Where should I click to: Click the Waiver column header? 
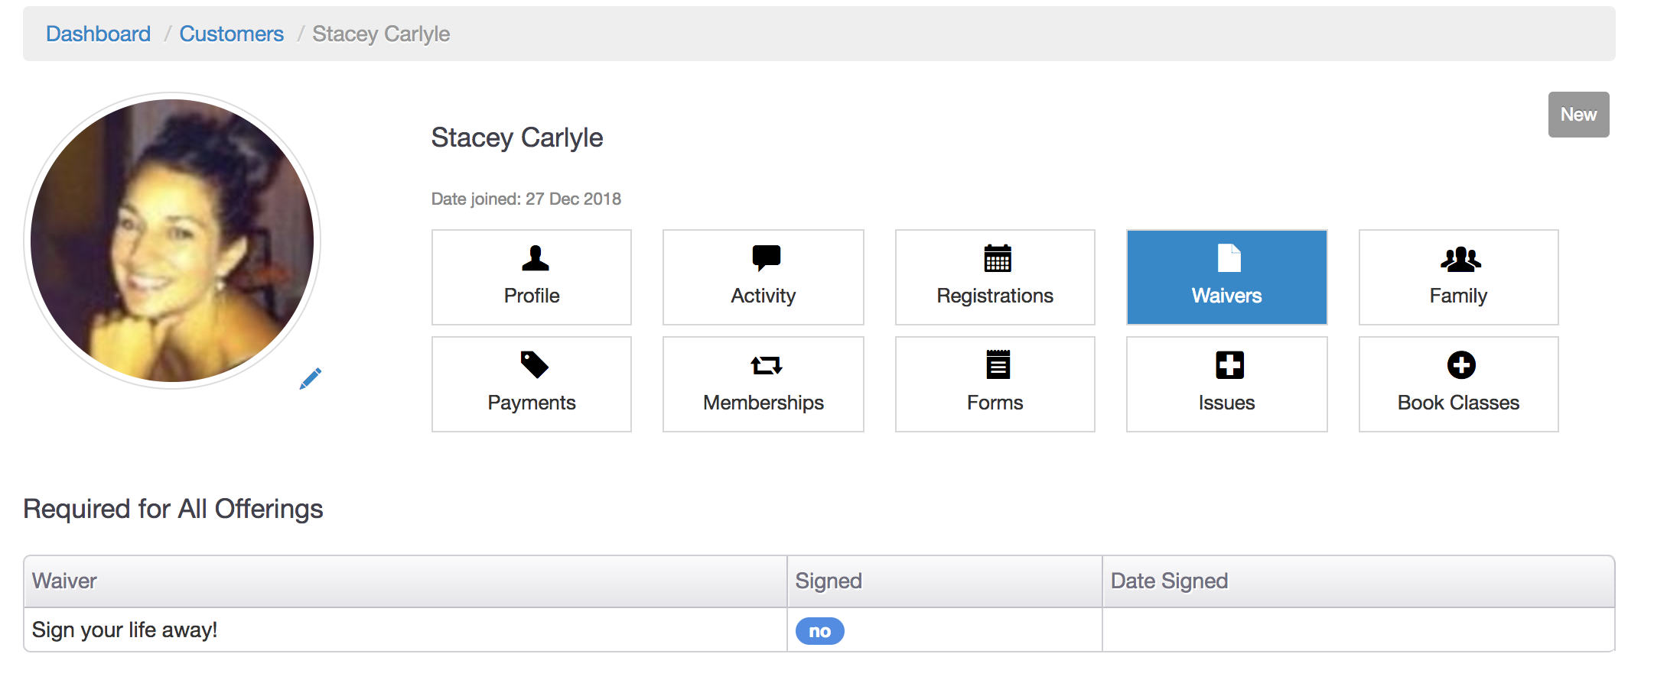click(x=64, y=581)
